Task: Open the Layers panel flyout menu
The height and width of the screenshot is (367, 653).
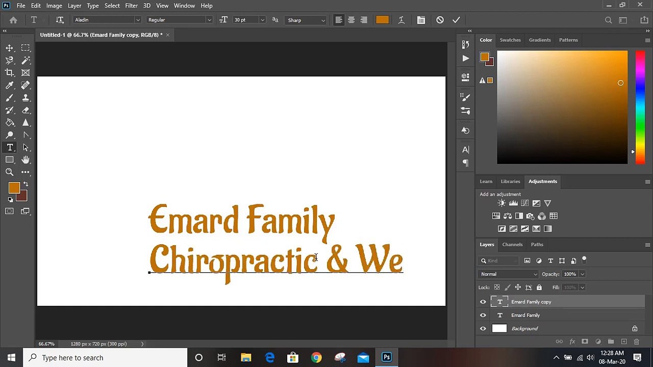Action: [647, 245]
